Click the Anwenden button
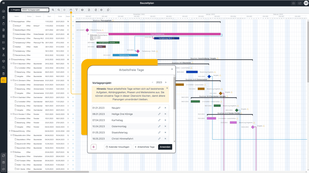This screenshot has width=309, height=173. tap(165, 147)
